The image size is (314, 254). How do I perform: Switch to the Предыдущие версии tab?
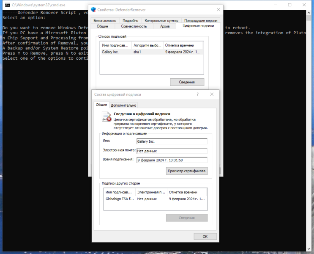201,20
